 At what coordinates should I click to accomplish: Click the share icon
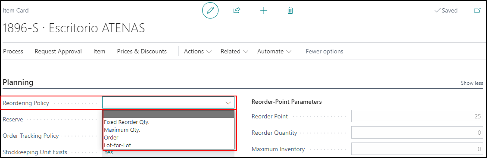[237, 11]
